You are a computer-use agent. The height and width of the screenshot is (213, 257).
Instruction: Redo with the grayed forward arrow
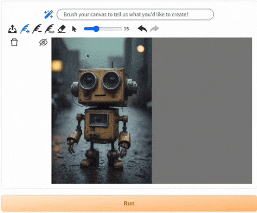coord(154,29)
